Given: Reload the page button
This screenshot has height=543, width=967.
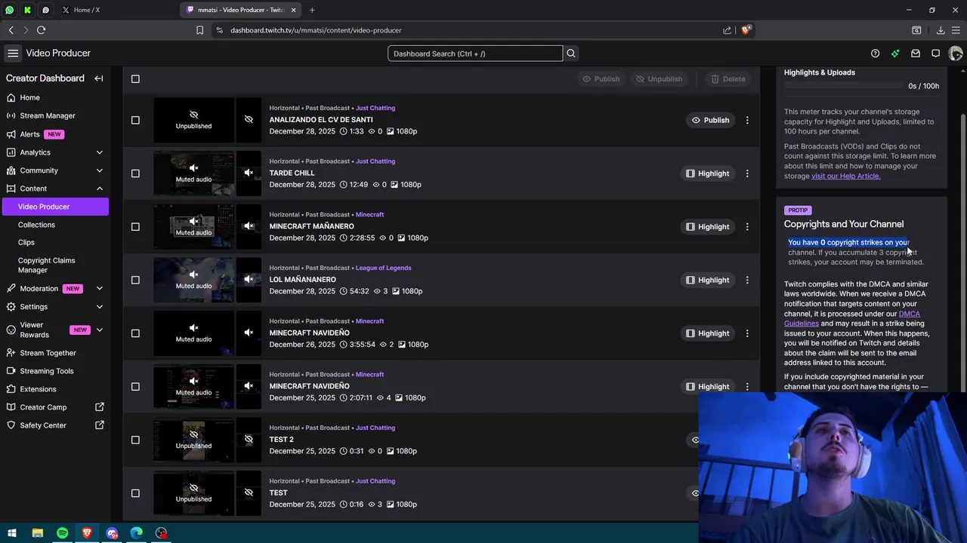Looking at the screenshot, I should pyautogui.click(x=41, y=30).
